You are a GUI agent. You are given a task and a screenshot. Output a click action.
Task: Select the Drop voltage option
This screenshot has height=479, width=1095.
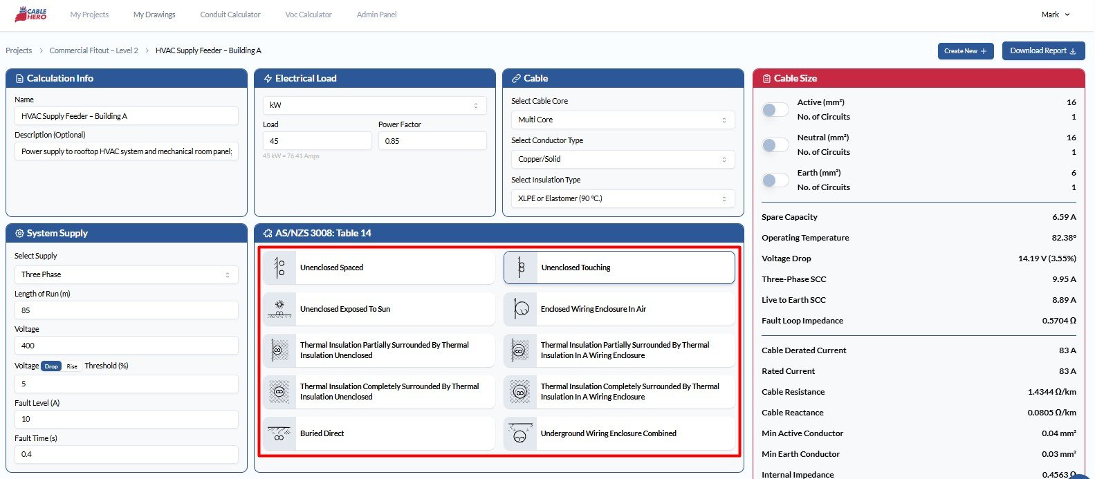pyautogui.click(x=51, y=366)
